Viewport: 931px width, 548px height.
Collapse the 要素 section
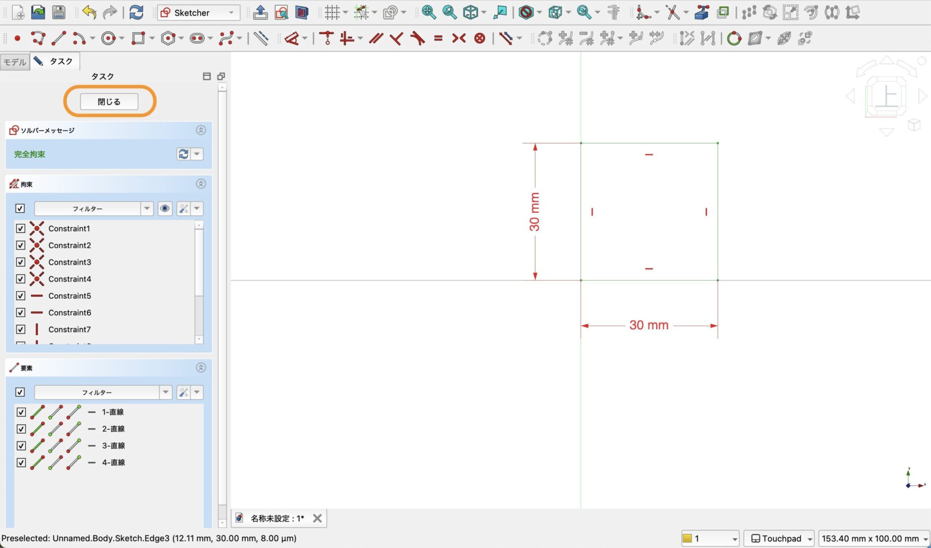201,367
